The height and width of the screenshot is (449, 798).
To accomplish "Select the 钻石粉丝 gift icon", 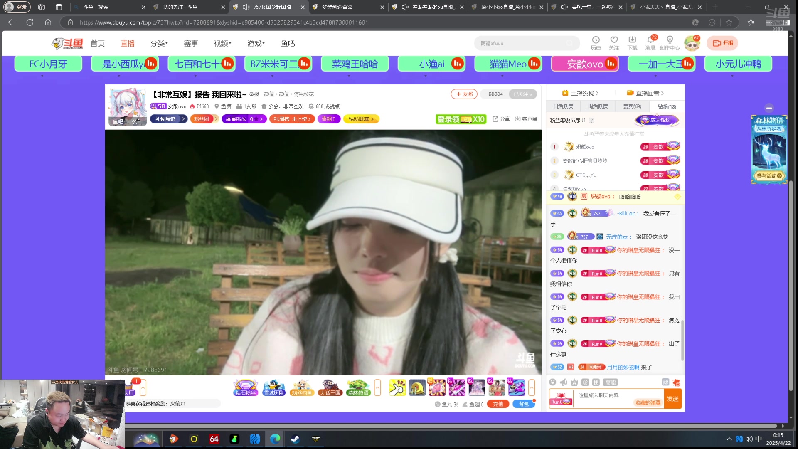I will coord(245,387).
